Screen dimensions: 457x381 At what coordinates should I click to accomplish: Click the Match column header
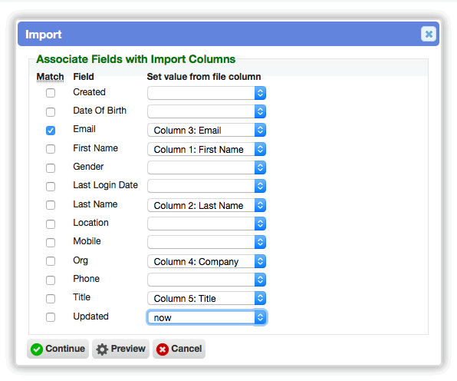(50, 77)
